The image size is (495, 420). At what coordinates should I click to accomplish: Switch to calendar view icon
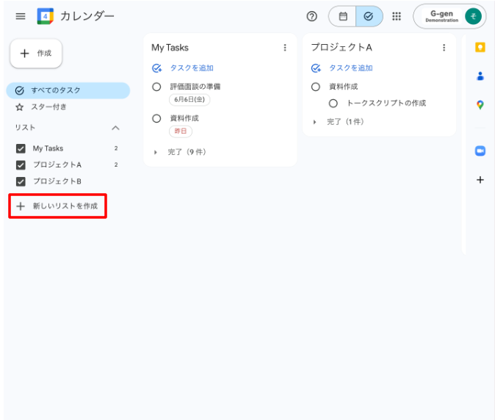343,16
